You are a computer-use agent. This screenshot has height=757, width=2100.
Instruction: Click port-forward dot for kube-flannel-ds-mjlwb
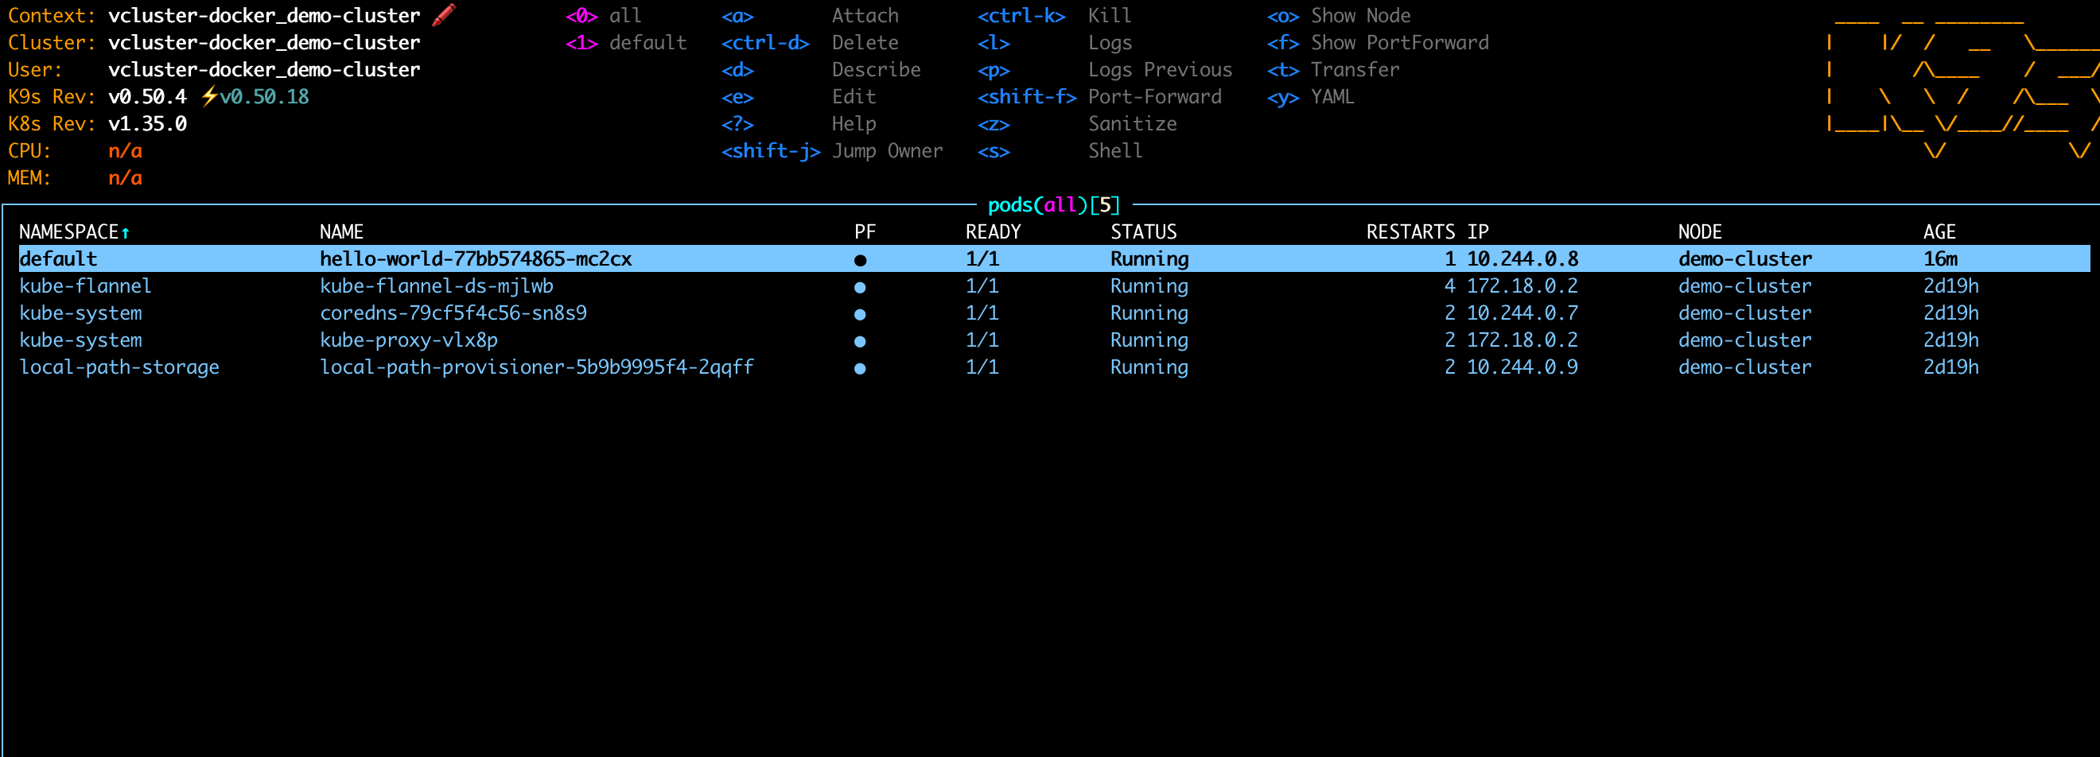(x=860, y=288)
